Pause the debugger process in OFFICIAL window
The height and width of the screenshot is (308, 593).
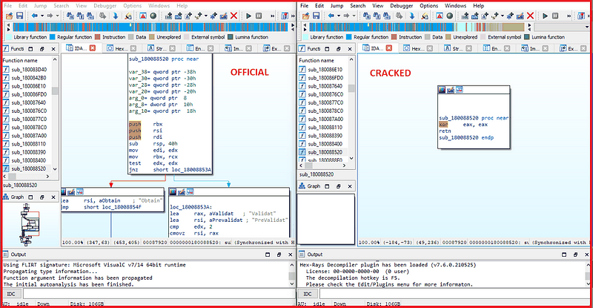[259, 16]
